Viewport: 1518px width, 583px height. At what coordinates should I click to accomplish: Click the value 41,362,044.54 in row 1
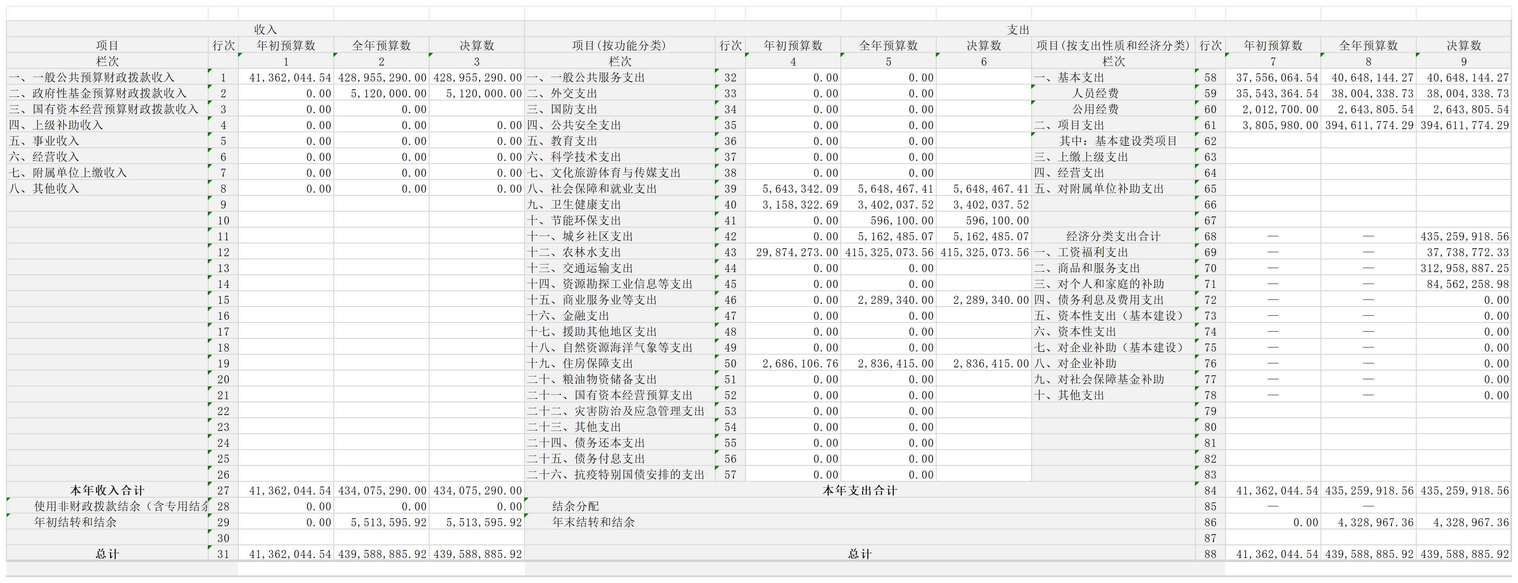(286, 77)
